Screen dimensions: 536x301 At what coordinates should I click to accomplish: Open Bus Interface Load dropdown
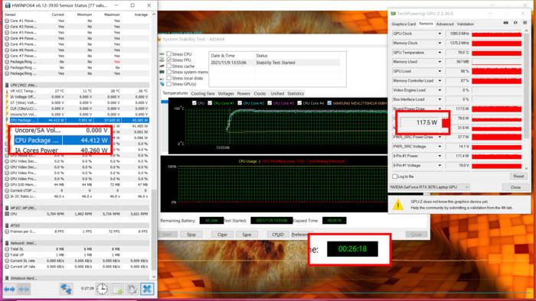pyautogui.click(x=440, y=99)
